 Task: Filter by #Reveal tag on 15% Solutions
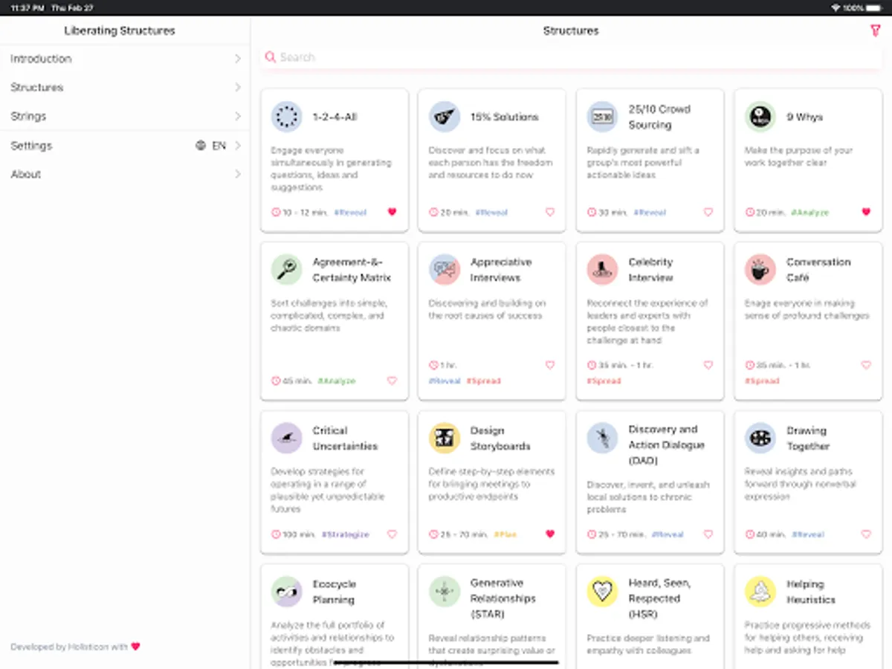(x=491, y=213)
